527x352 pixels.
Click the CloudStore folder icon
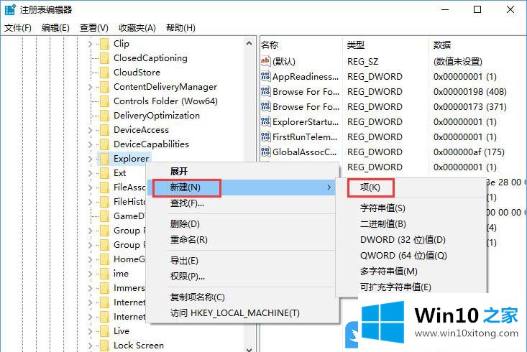tap(104, 73)
